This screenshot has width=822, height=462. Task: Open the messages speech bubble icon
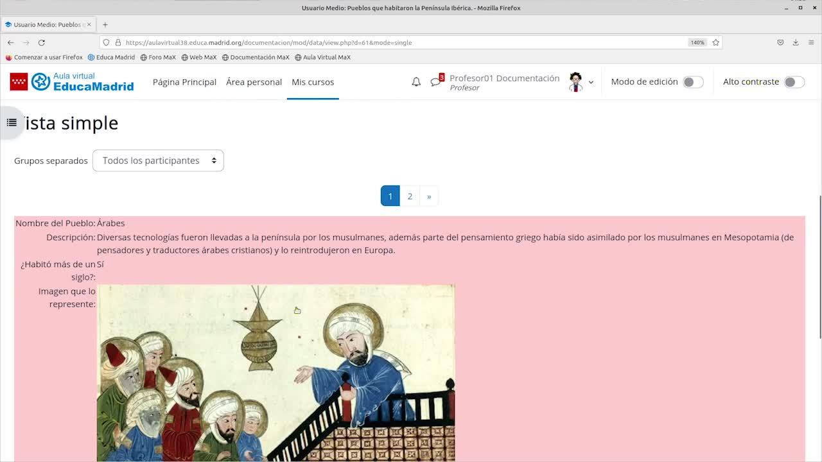pos(436,82)
